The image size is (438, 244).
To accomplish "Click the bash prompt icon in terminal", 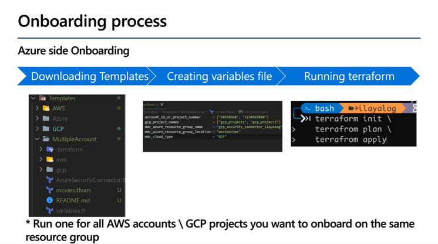I will pyautogui.click(x=306, y=109).
